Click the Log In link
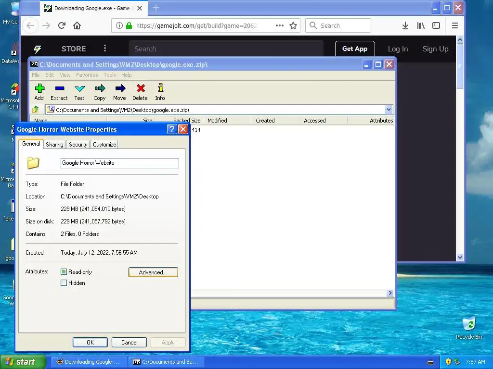 tap(398, 49)
